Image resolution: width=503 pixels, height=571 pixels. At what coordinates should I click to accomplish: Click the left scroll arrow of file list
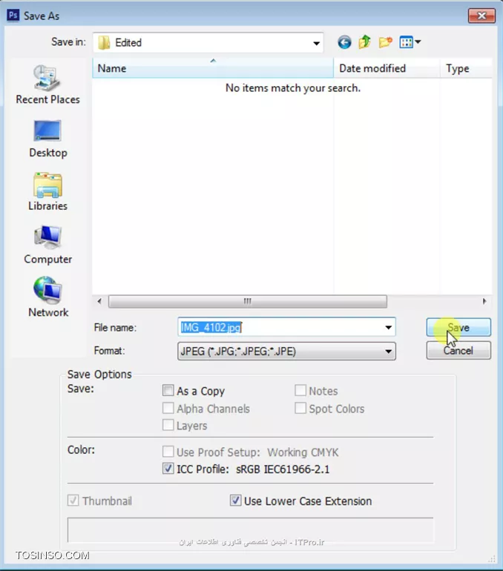99,301
